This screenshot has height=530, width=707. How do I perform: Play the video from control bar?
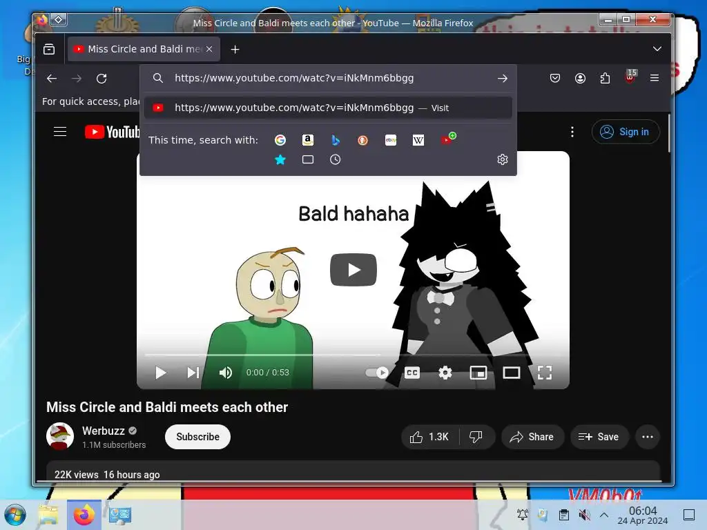pyautogui.click(x=160, y=373)
